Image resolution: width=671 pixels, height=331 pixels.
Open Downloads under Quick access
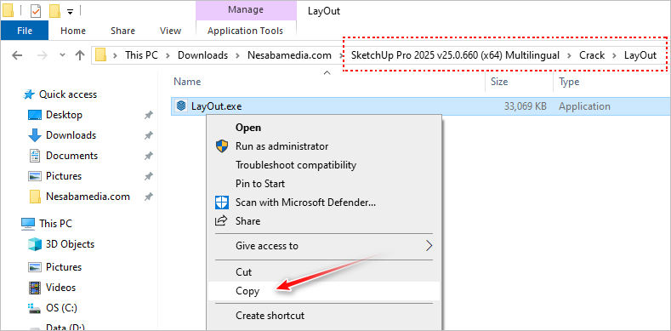tap(71, 135)
